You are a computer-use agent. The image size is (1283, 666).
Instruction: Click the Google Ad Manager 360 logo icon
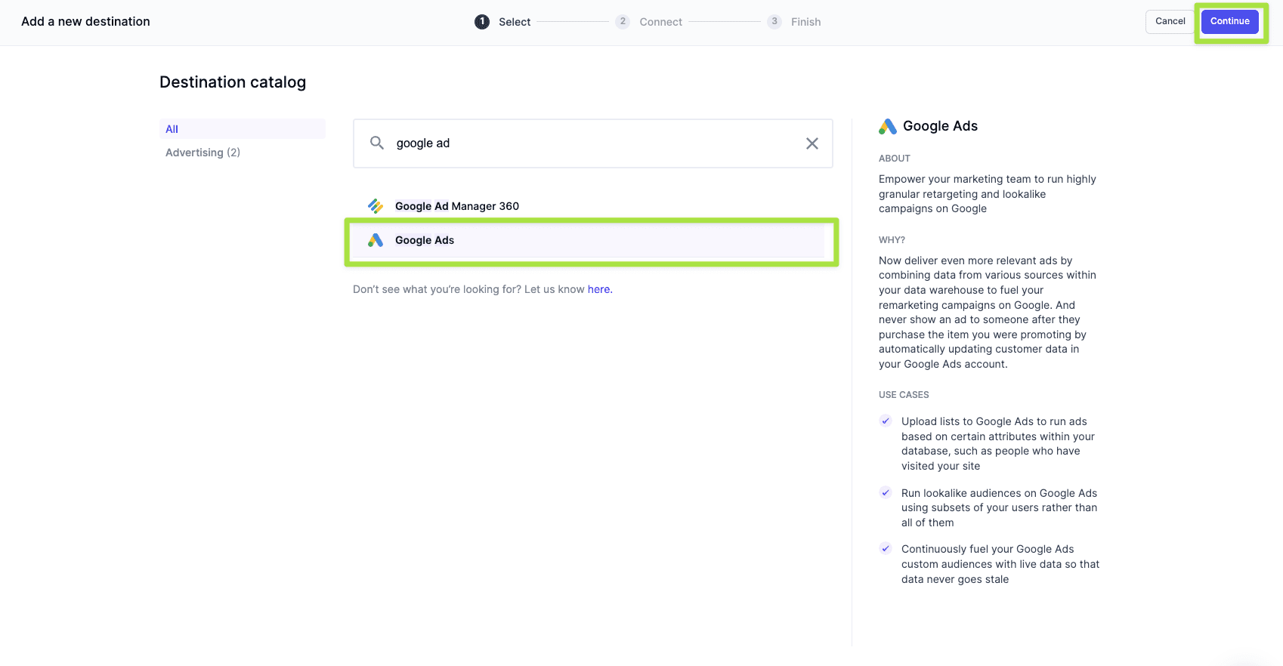coord(376,206)
